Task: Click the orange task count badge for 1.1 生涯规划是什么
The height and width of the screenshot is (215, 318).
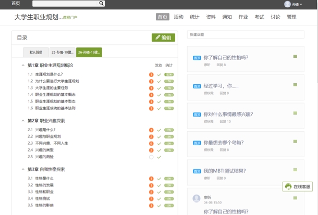Action: (x=151, y=74)
